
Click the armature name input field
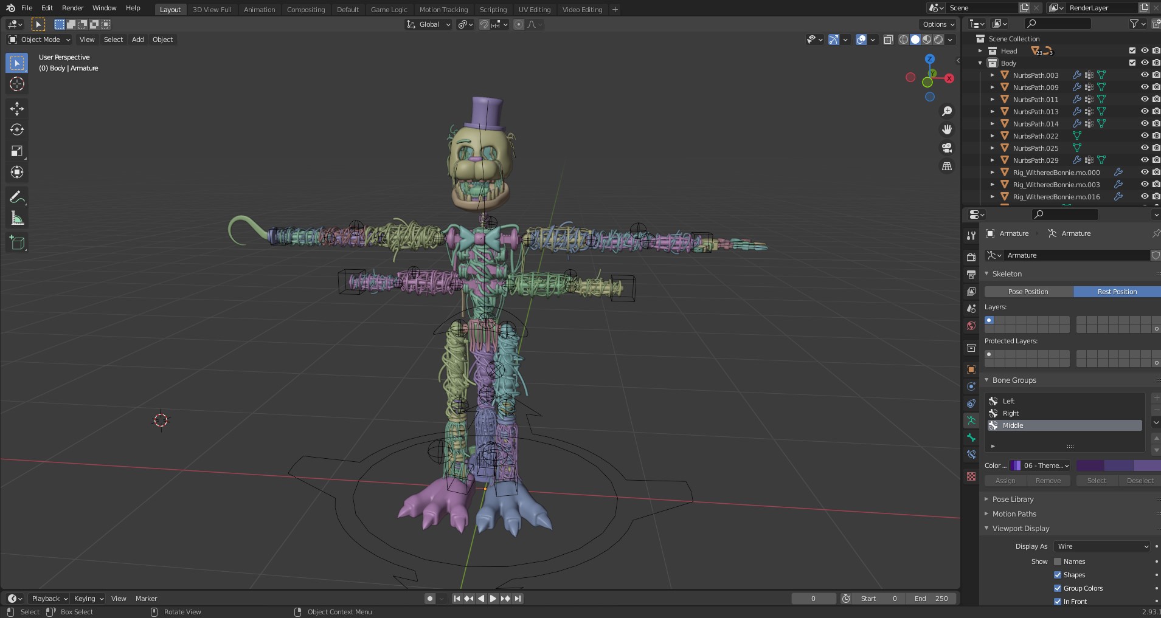[1076, 255]
